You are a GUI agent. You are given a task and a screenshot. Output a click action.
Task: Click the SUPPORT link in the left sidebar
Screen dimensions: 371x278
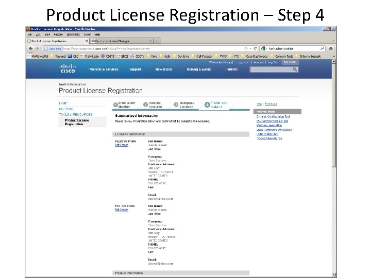66,109
